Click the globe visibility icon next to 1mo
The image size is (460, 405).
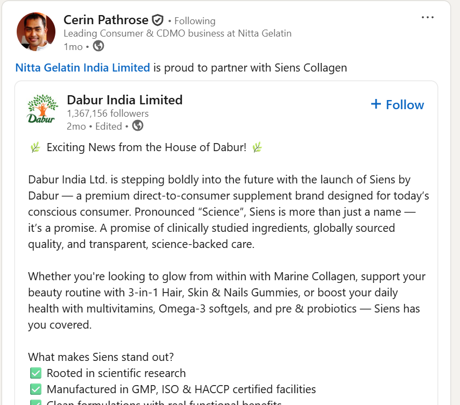pos(98,46)
